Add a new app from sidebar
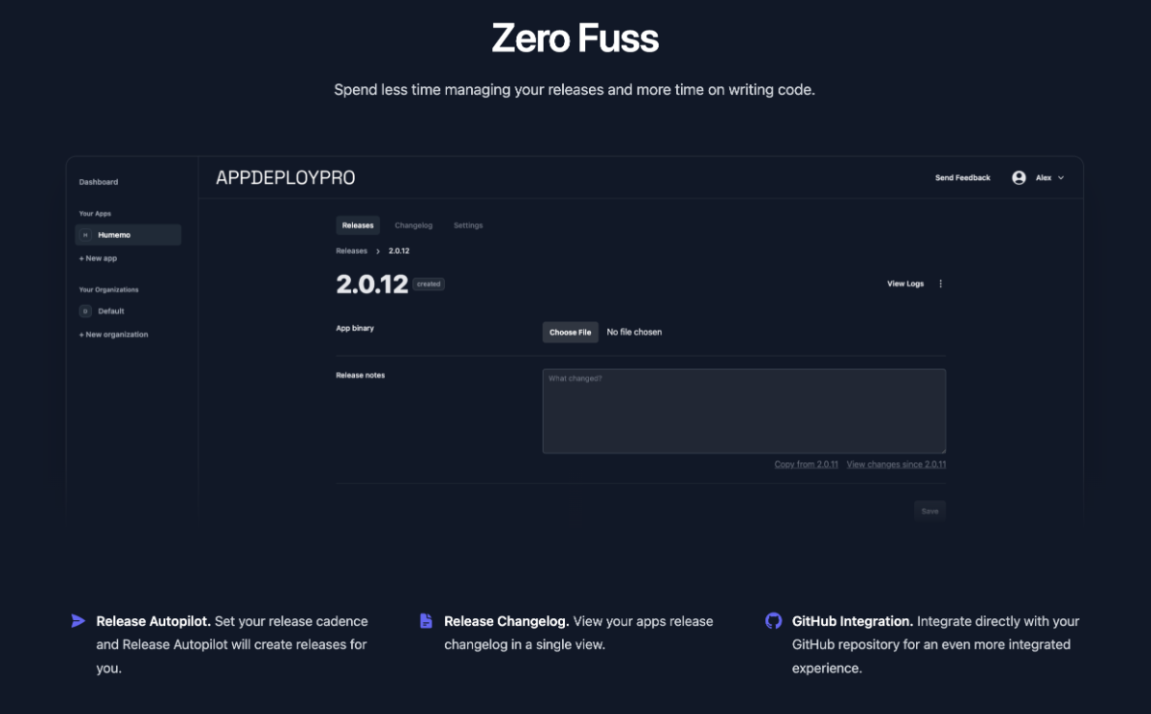Viewport: 1151px width, 714px height. pyautogui.click(x=98, y=259)
